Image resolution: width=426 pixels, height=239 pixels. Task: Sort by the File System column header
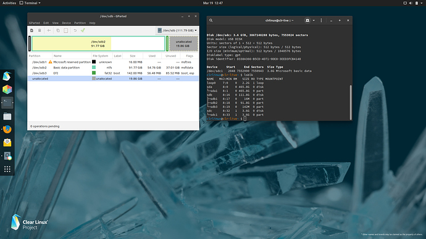pyautogui.click(x=102, y=56)
